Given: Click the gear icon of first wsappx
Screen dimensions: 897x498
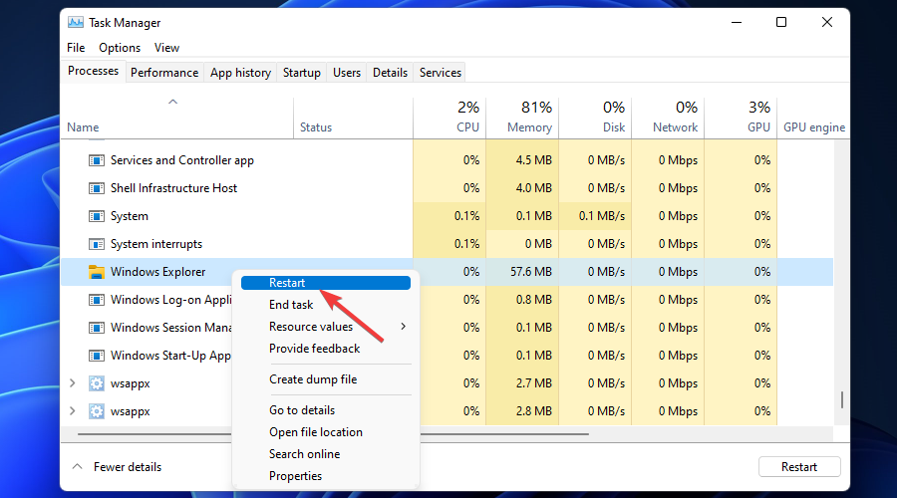Looking at the screenshot, I should click(96, 383).
